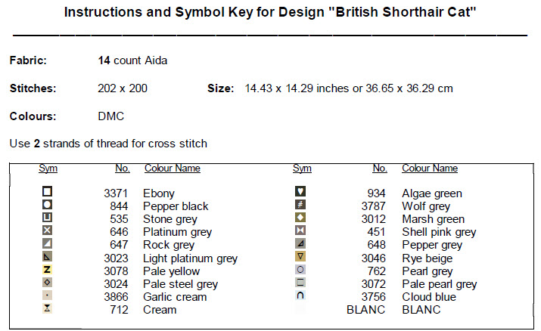Click the Wolf grey hash symbol
Screen dimensions: 541x331
300,206
